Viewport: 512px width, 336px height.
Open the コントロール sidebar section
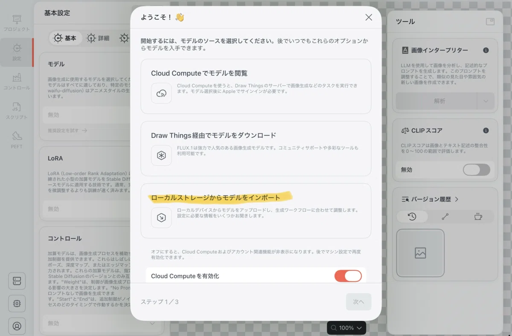pos(17,81)
